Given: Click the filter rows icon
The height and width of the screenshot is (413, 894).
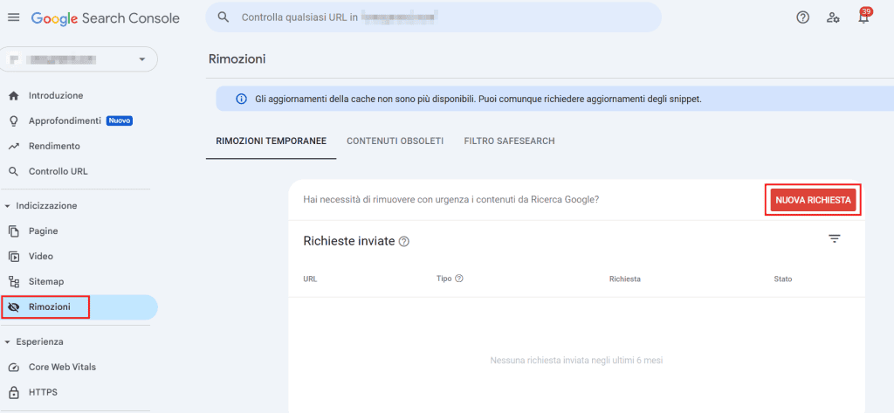Looking at the screenshot, I should click(x=834, y=239).
